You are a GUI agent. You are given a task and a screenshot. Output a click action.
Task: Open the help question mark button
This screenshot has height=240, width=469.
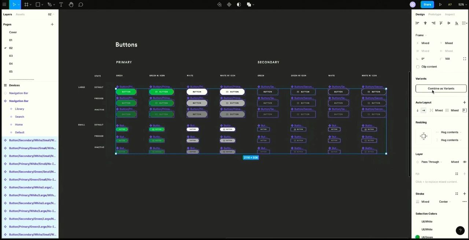click(x=460, y=231)
